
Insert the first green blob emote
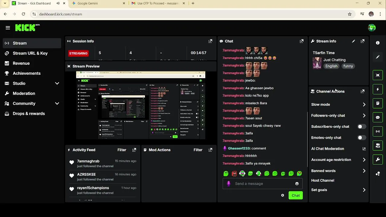[226, 174]
